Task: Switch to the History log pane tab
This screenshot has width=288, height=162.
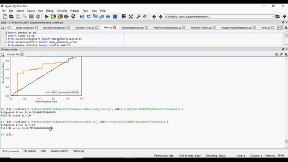Action: pos(78,151)
